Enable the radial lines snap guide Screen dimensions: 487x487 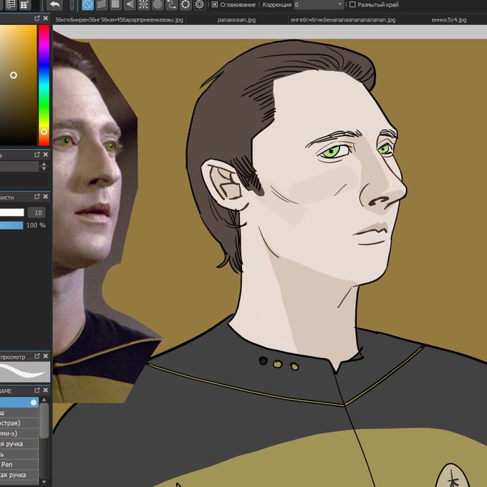(143, 5)
